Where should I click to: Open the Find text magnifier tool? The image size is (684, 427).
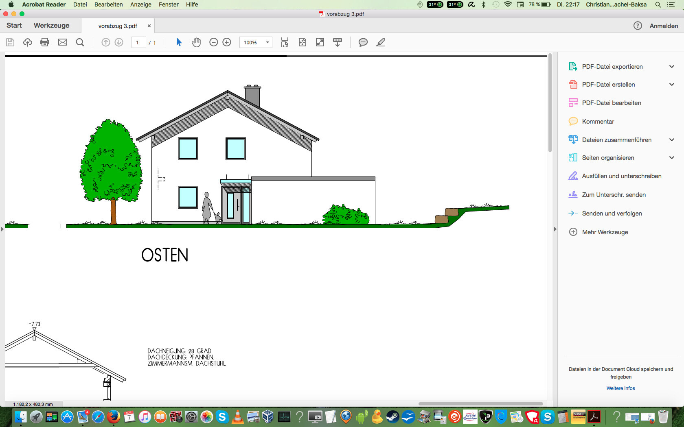tap(80, 42)
